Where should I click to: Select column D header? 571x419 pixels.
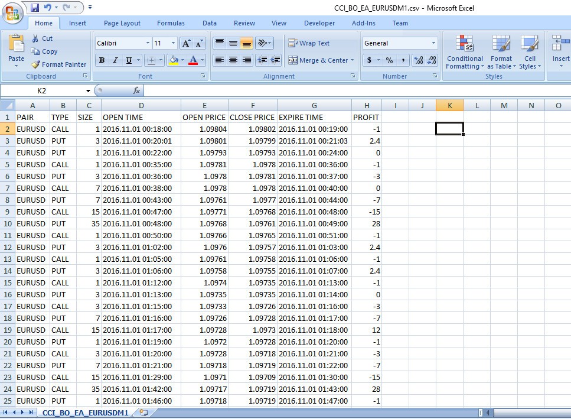(x=141, y=105)
